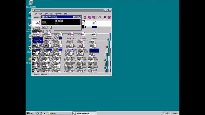Viewport: 205px width, 115px height.
Task: Open the File menu in Media window
Action: tap(36, 14)
